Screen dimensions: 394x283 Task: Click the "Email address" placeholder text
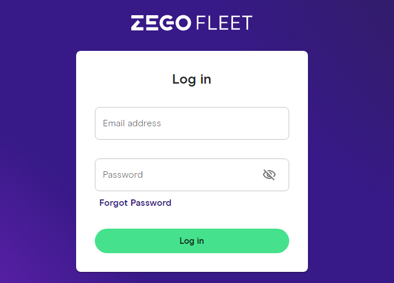point(132,123)
